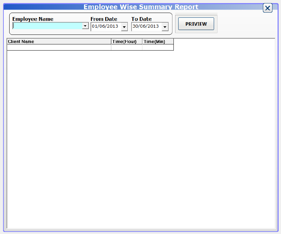Viewport: 281px width, 234px height.
Task: Select the Time(Hour) column header
Action: click(126, 41)
